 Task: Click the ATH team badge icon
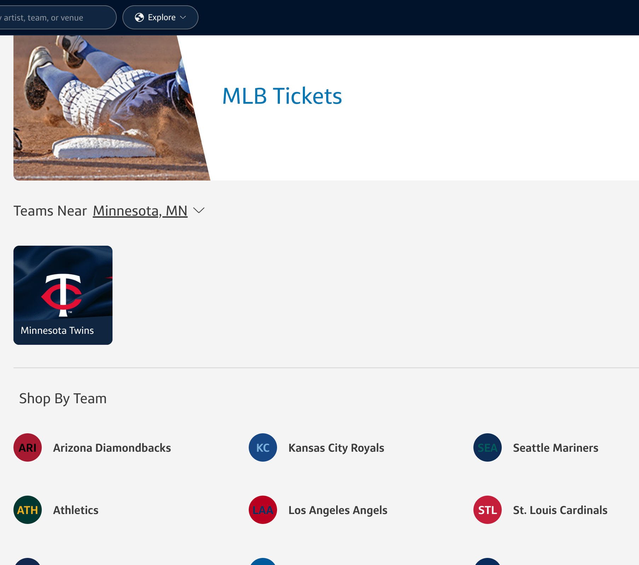(28, 510)
